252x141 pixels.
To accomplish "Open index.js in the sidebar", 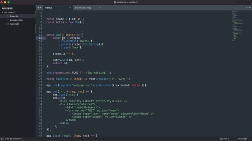I will coord(14,16).
